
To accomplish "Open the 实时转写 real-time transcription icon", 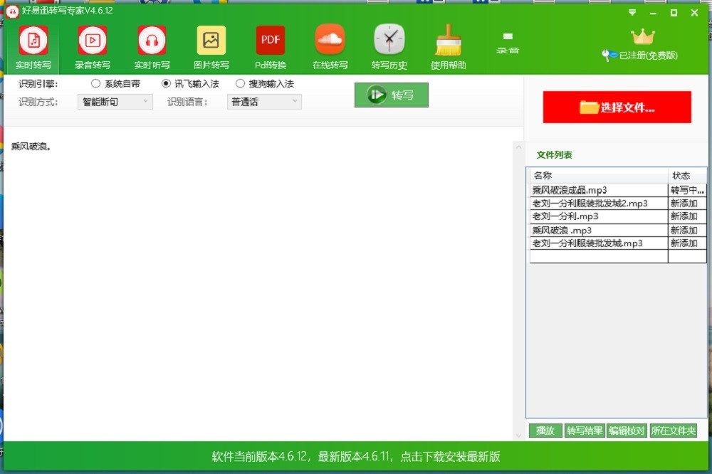I will (33, 41).
